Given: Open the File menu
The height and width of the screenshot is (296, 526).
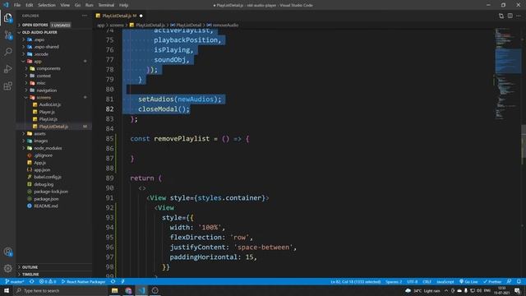Looking at the screenshot, I should pyautogui.click(x=17, y=5).
